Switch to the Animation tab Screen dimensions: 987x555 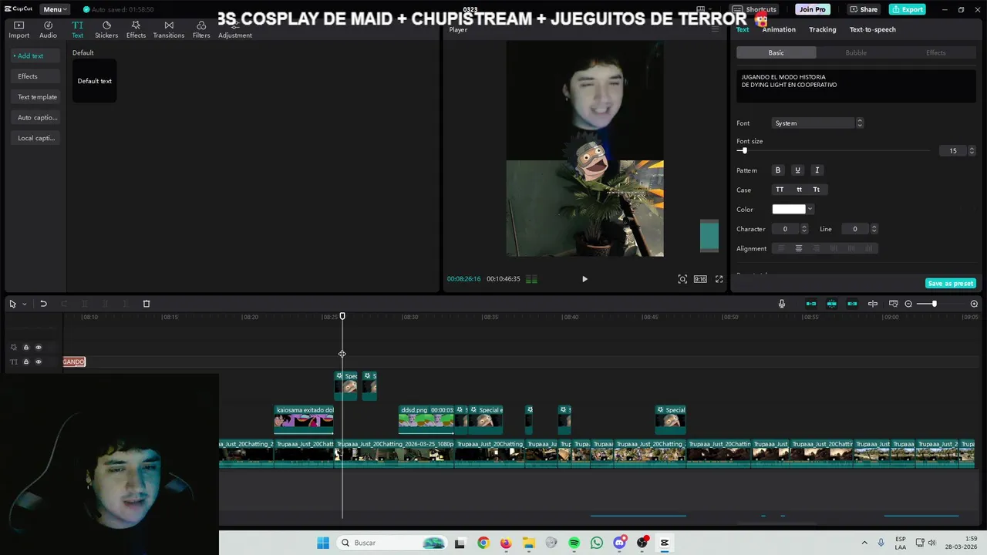click(x=779, y=29)
